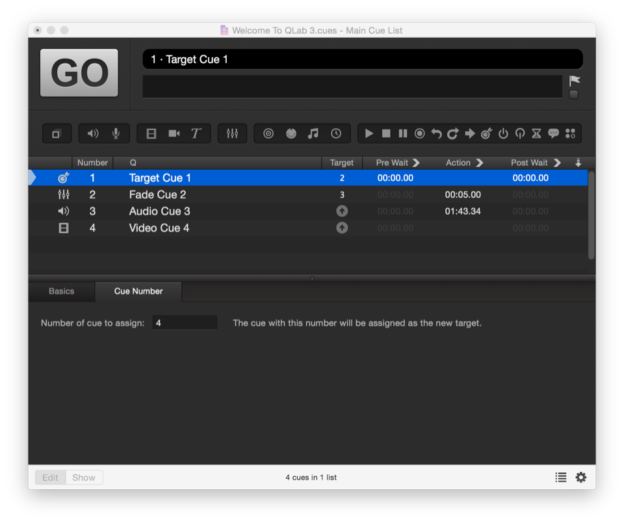Add a Group cue from toolbar

point(57,133)
